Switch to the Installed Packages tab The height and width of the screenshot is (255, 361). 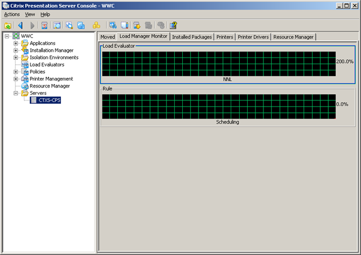[x=192, y=37]
